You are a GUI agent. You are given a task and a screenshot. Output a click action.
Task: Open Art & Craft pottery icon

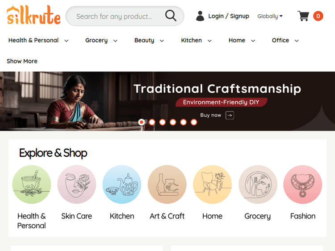click(x=167, y=184)
